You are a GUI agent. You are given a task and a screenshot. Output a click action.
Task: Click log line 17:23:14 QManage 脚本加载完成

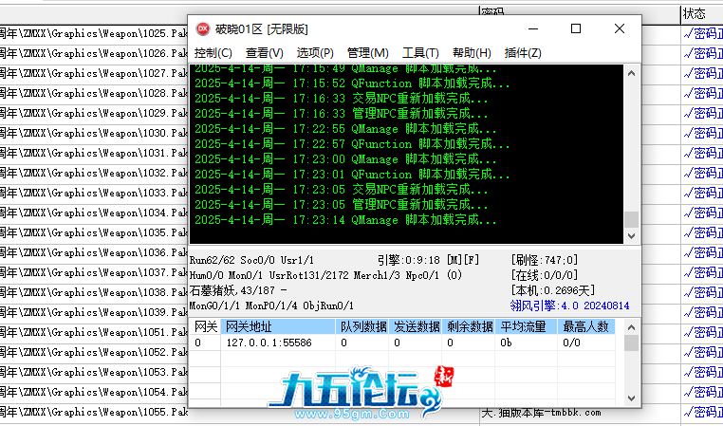coord(345,220)
